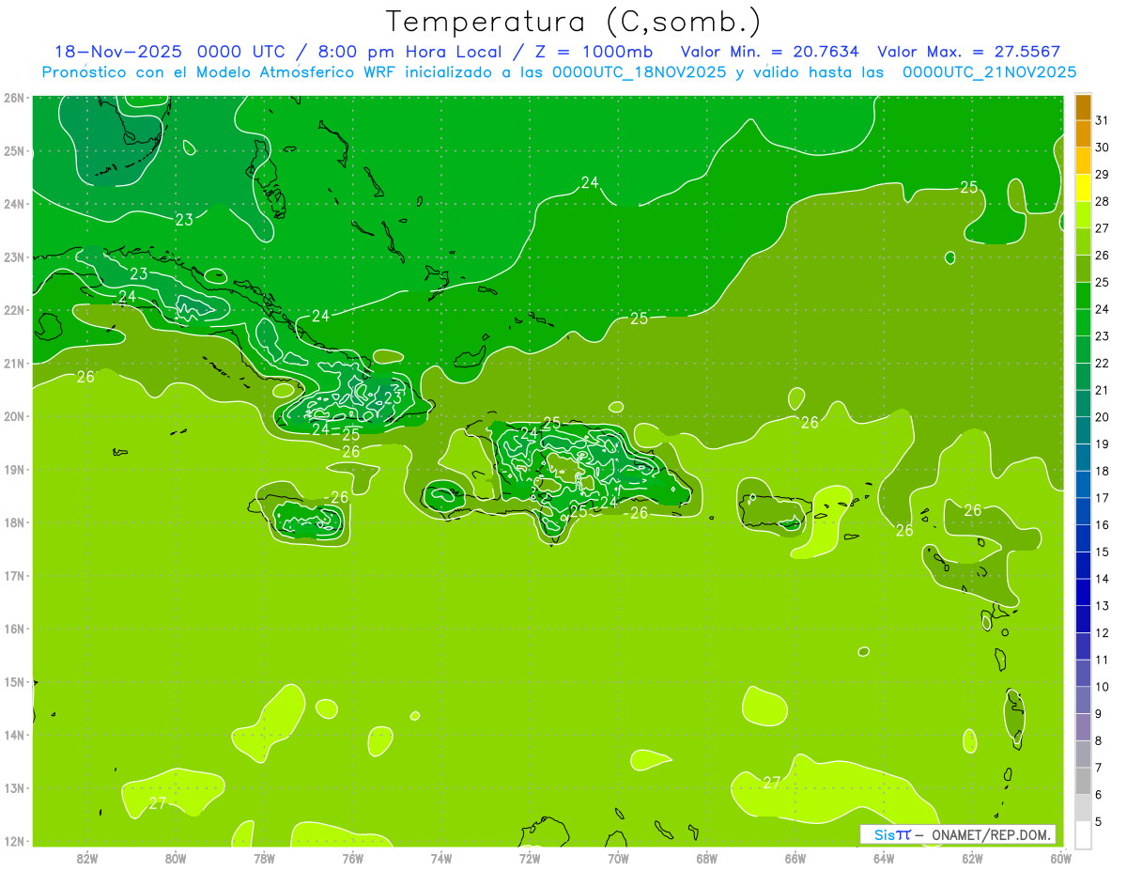Click legend value 11 on color scale
This screenshot has width=1127, height=871.
click(x=1103, y=660)
